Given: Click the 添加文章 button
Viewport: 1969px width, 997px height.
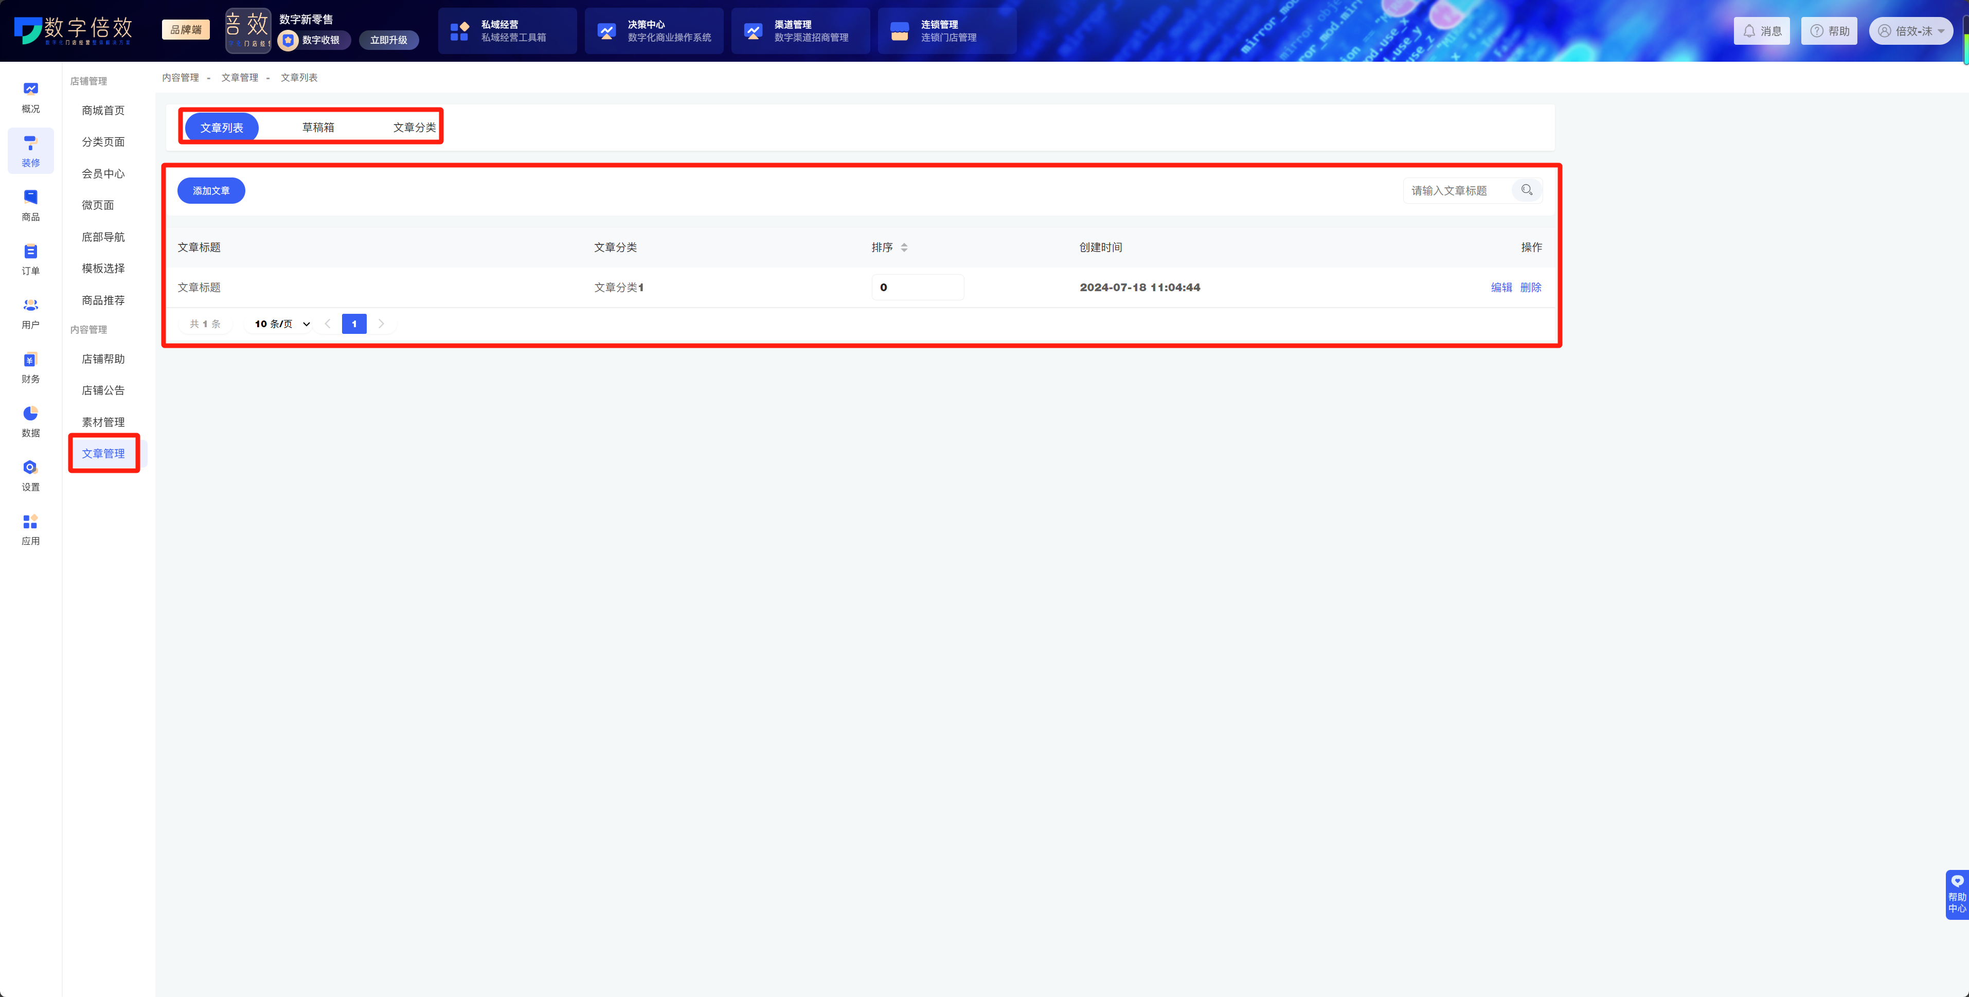Looking at the screenshot, I should click(211, 190).
